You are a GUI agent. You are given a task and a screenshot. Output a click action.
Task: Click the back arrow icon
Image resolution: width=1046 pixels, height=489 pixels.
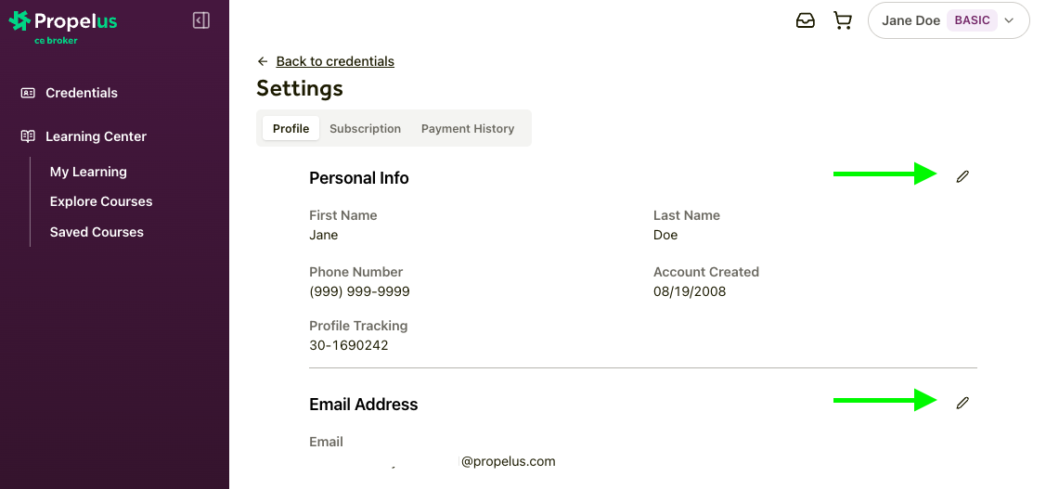pos(263,61)
